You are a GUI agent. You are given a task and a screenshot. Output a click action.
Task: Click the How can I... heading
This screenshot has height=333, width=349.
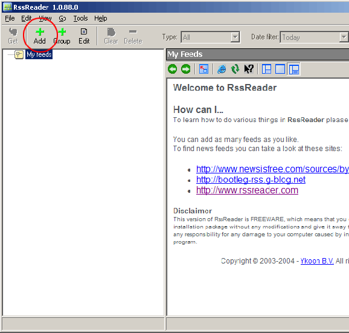[198, 110]
